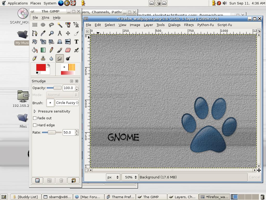The width and height of the screenshot is (266, 200).
Task: Select the Crop knife tool
Action: pyautogui.click(x=76, y=33)
